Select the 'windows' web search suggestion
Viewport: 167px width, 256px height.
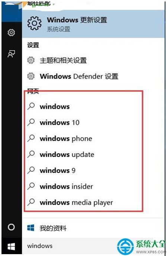tap(83, 106)
